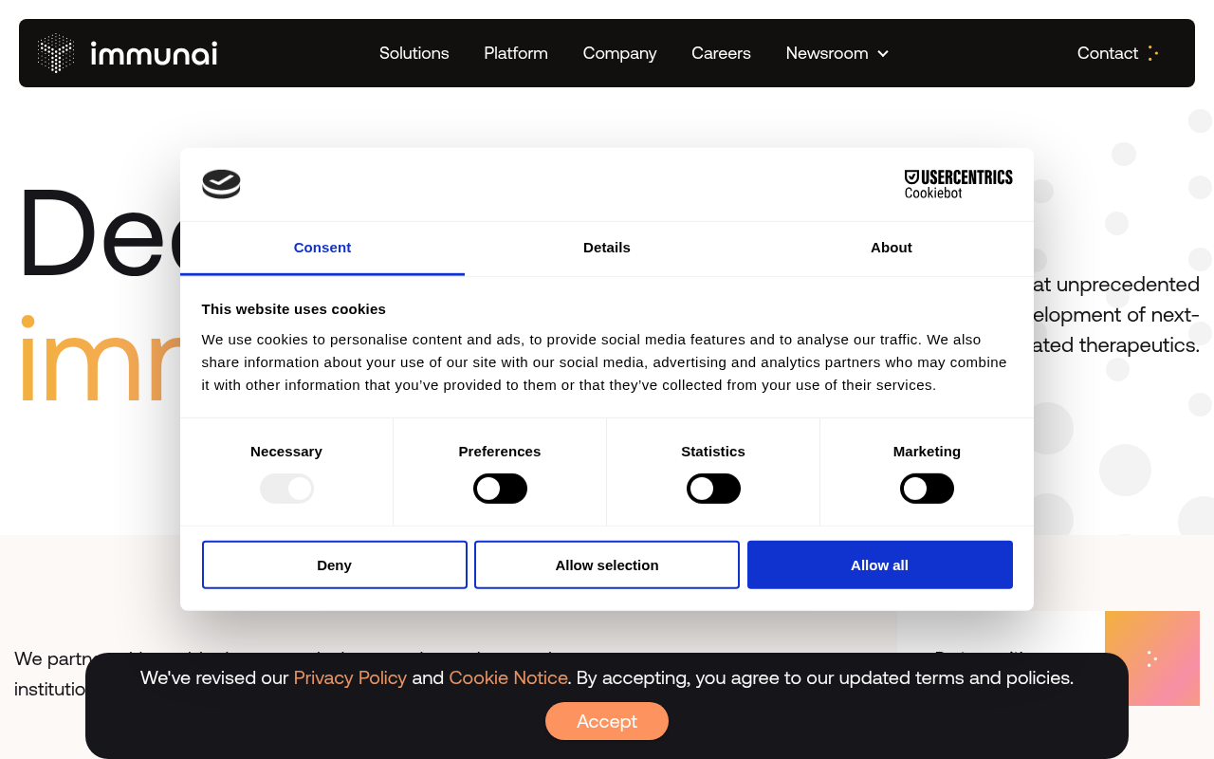Open the Usercentrics Cookiebot logo link
This screenshot has height=759, width=1214.
(958, 184)
